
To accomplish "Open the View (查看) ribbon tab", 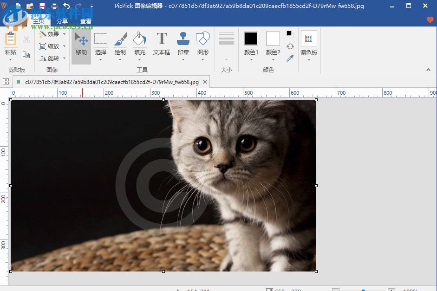I will [x=86, y=21].
